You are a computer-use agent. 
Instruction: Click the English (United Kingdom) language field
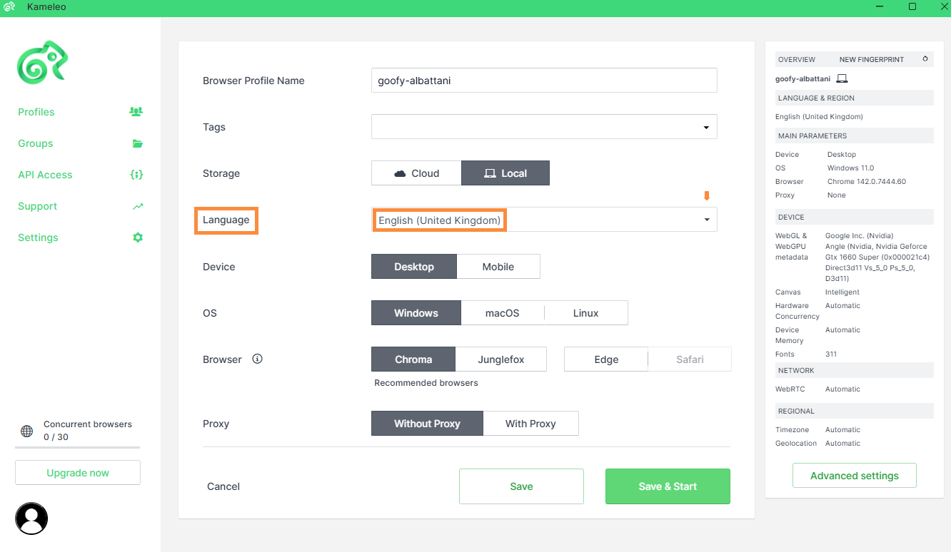click(544, 220)
